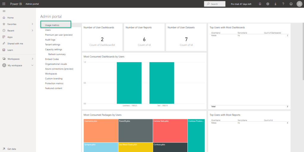Click the Number of User Datasets card
Viewport: 304px width, 152px height.
click(186, 37)
